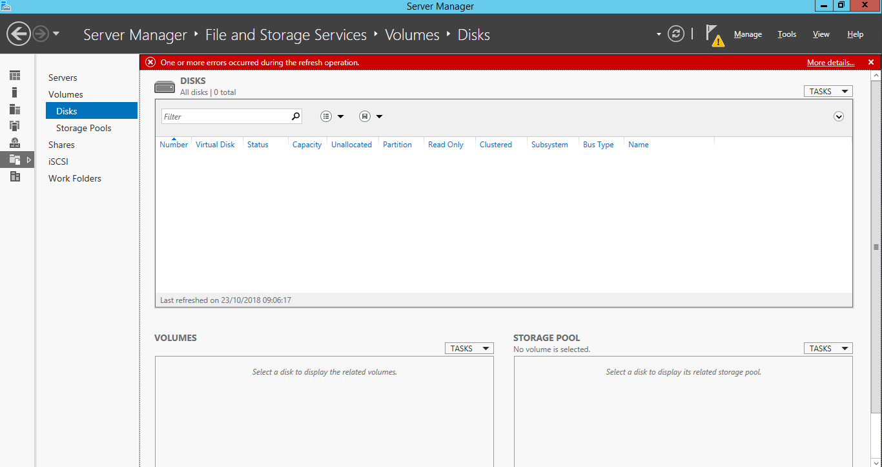Click File and Storage Services breadcrumb
The image size is (882, 467).
286,34
